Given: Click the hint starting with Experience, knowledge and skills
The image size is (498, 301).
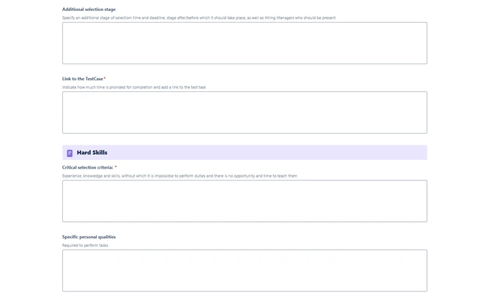Looking at the screenshot, I should click(x=179, y=176).
